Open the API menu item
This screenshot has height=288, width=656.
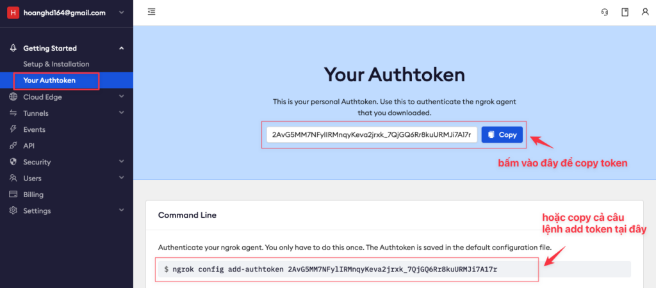[x=29, y=146]
